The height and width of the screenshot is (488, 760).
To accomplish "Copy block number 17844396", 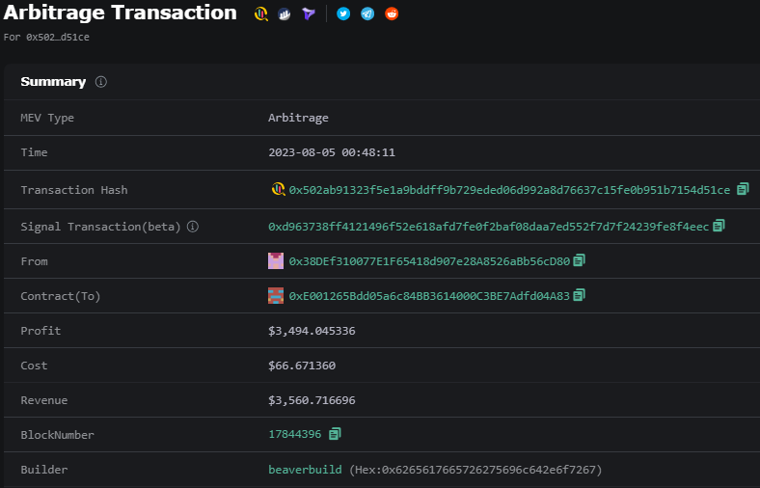I will pyautogui.click(x=335, y=433).
